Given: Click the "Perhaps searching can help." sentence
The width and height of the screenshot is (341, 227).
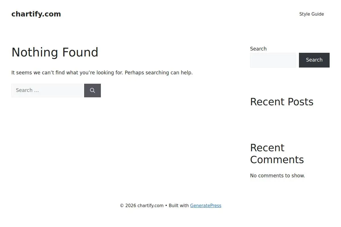Looking at the screenshot, I should 159,73.
